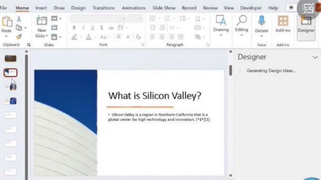Toggle text Shadow

click(102, 28)
